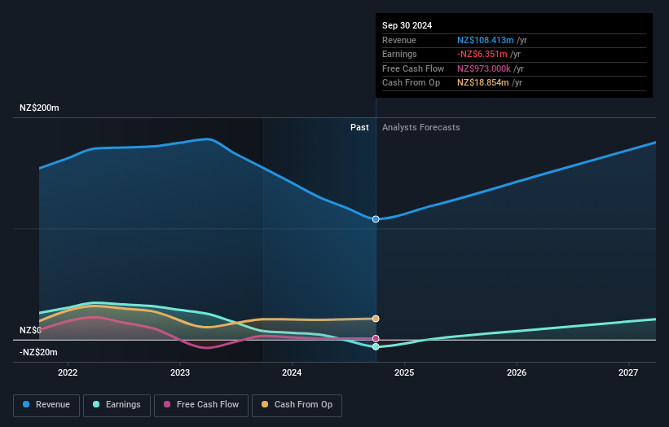The image size is (669, 427).
Task: Click the 2023 x-axis label
Action: coord(180,372)
